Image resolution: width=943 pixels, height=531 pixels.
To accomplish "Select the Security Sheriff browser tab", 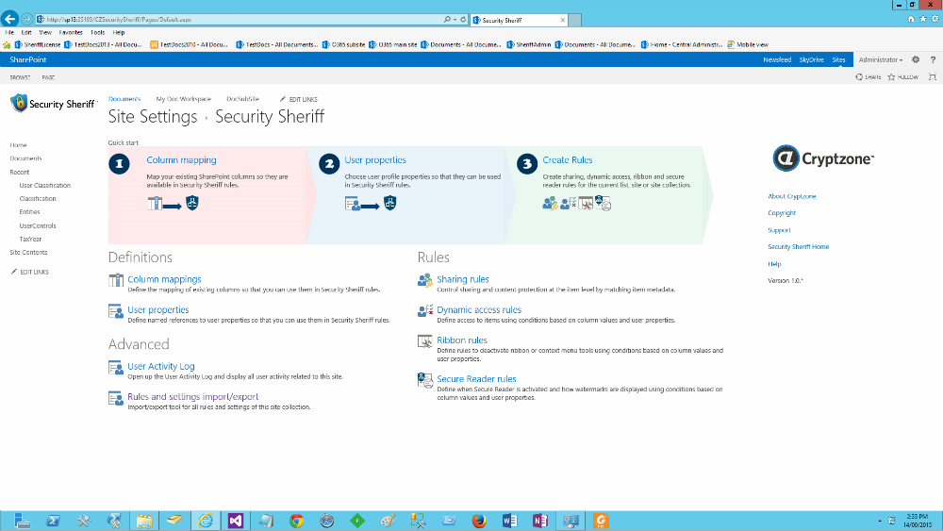I will pos(519,20).
